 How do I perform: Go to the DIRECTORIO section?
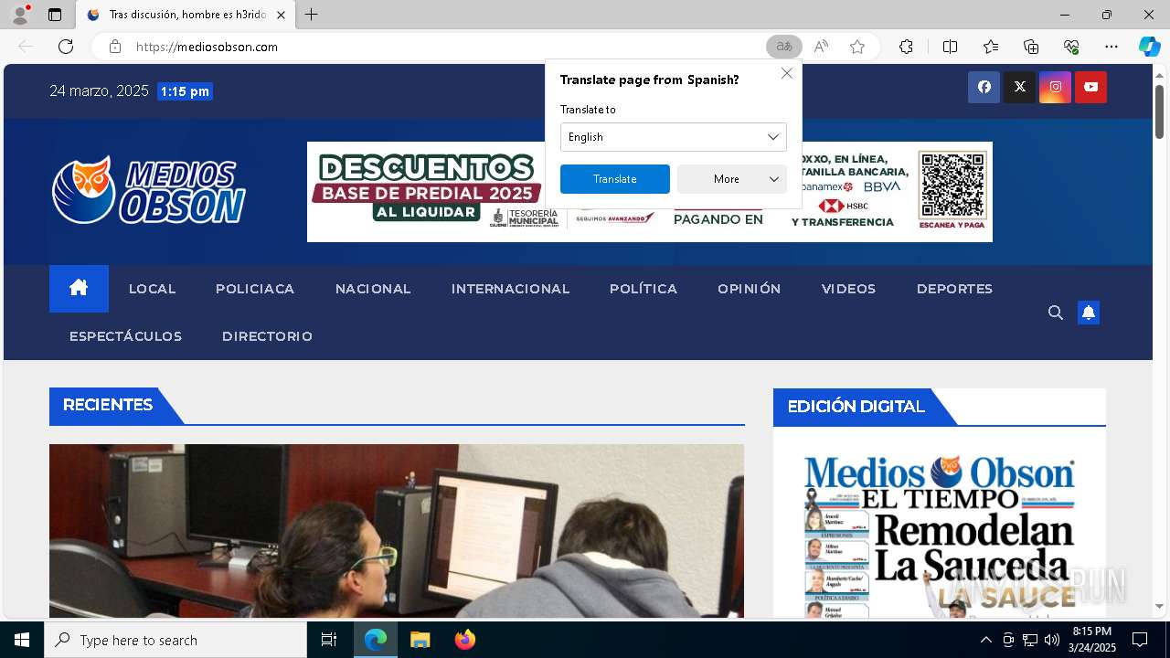[267, 336]
